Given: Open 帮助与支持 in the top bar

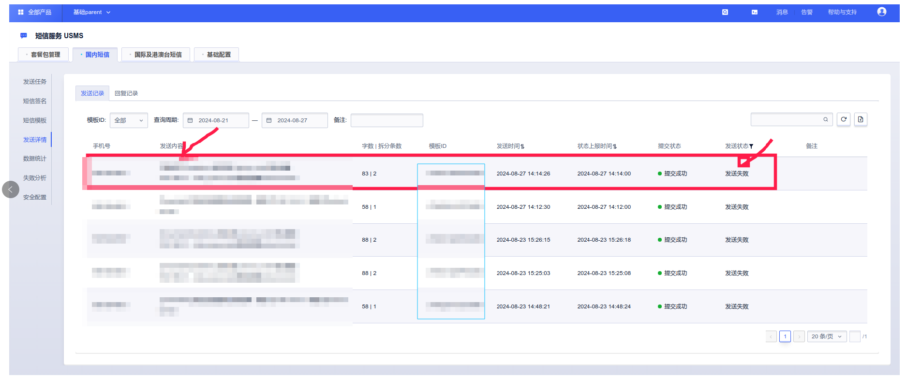Looking at the screenshot, I should click(x=842, y=12).
